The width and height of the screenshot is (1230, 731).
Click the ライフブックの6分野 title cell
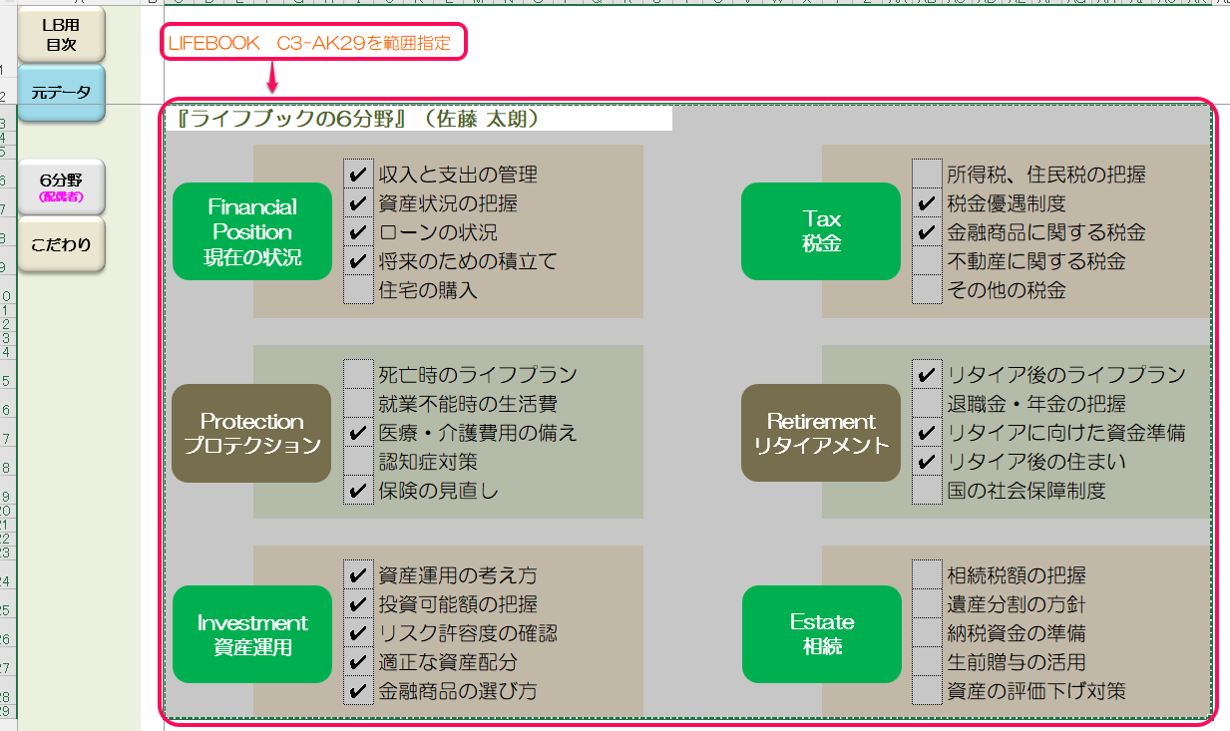click(x=419, y=119)
